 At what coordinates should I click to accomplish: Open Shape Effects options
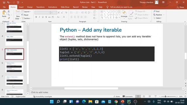pyautogui.click(x=142, y=18)
